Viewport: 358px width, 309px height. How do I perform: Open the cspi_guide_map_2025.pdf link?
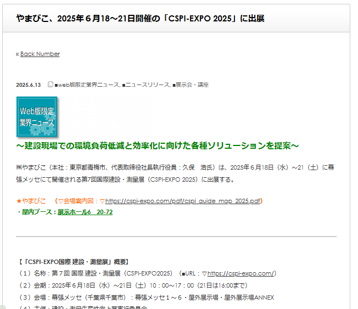(x=182, y=201)
